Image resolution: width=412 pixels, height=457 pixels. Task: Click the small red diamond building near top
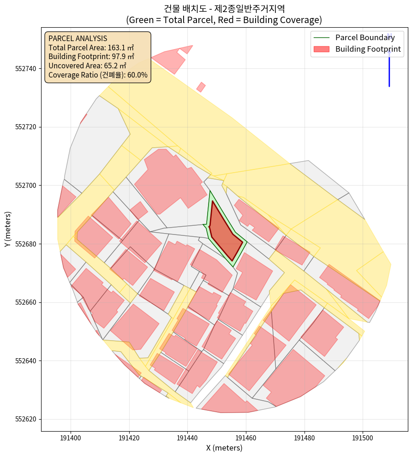(x=201, y=87)
